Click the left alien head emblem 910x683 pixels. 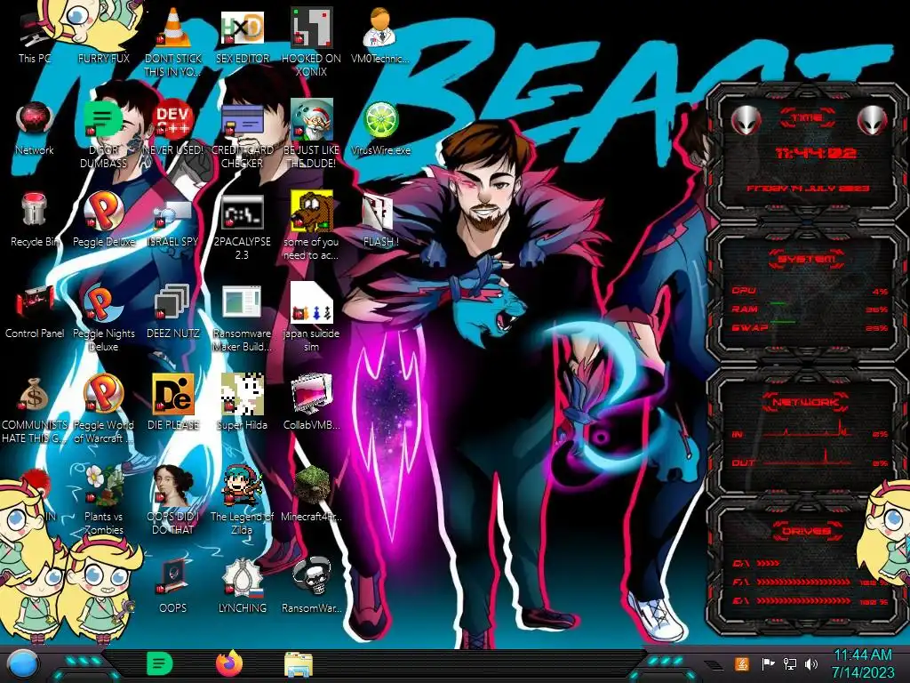click(x=746, y=121)
